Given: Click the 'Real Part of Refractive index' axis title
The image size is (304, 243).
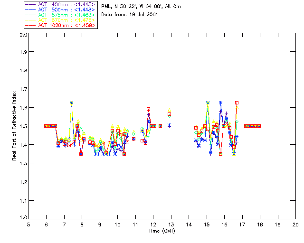Looking at the screenshot, I should pyautogui.click(x=14, y=126).
